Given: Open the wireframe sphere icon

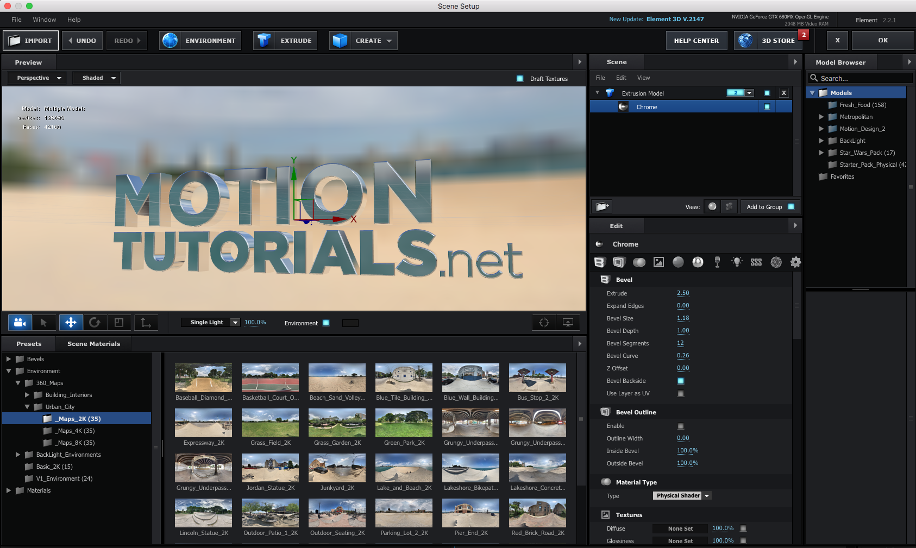Looking at the screenshot, I should 776,262.
